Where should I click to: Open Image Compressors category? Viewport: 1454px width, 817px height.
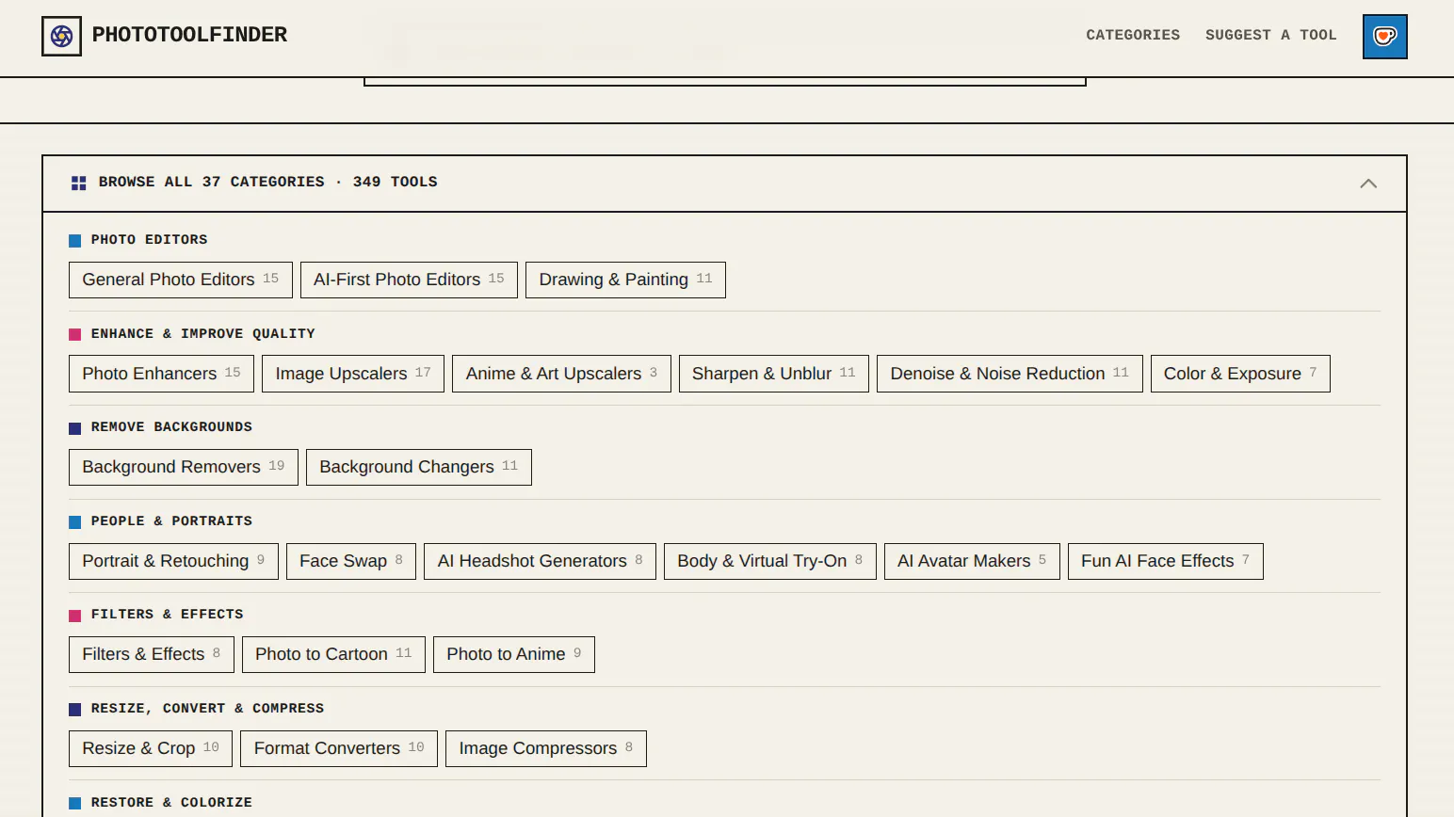click(x=546, y=748)
